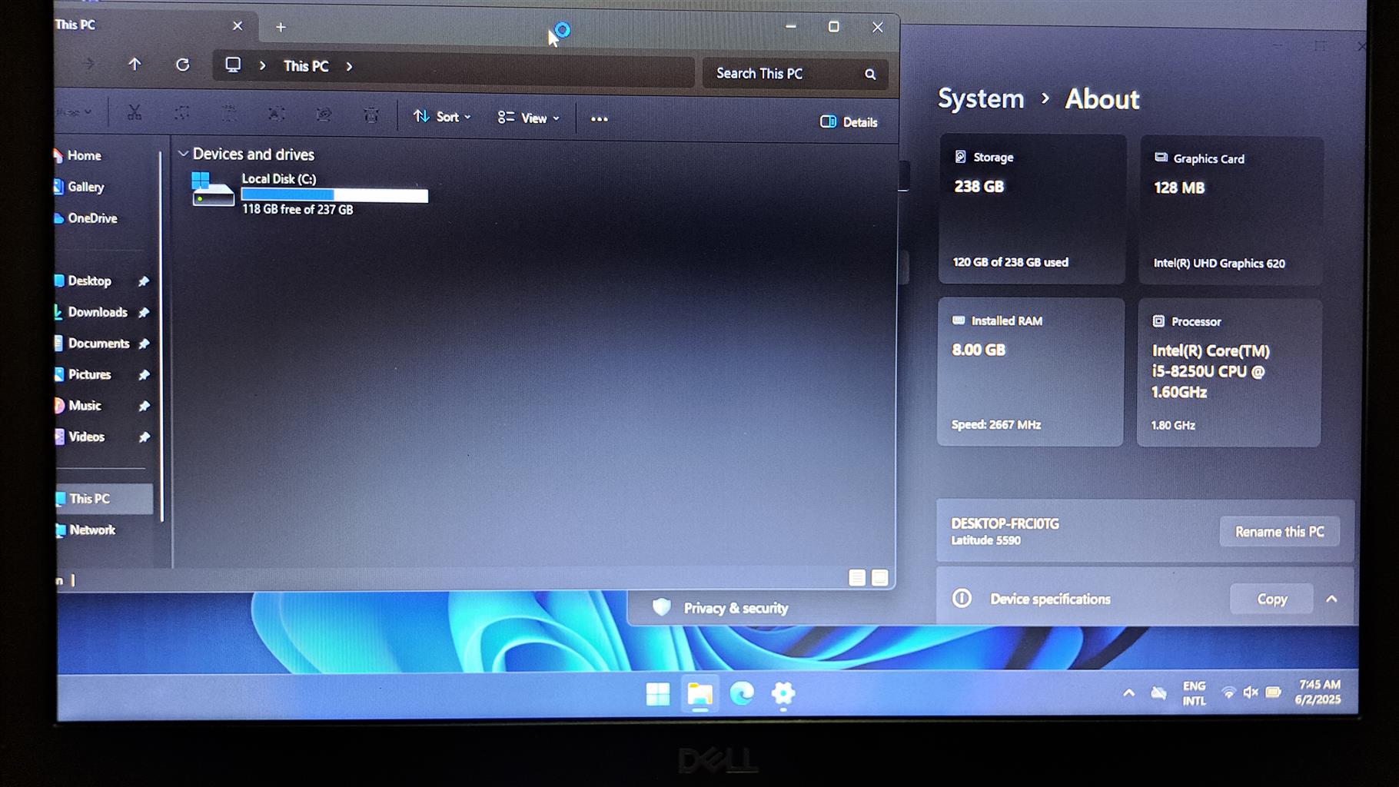Click the search magnifier icon

pos(869,74)
